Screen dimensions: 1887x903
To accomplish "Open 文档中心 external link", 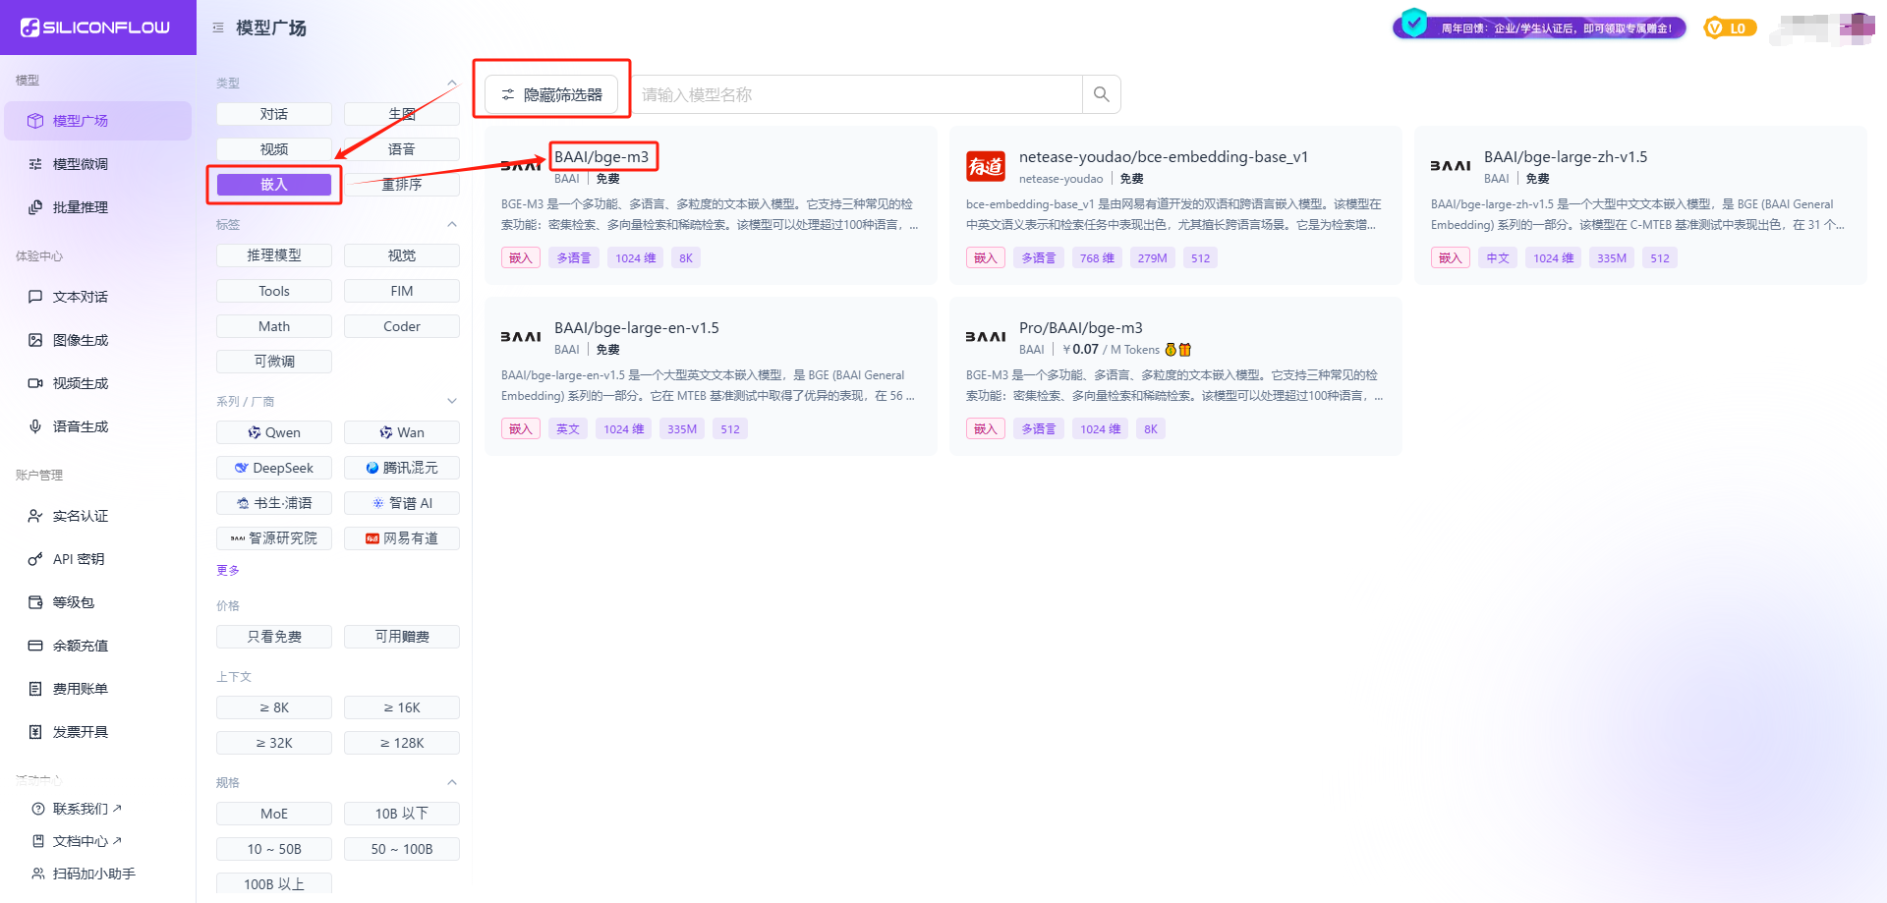I will (78, 841).
